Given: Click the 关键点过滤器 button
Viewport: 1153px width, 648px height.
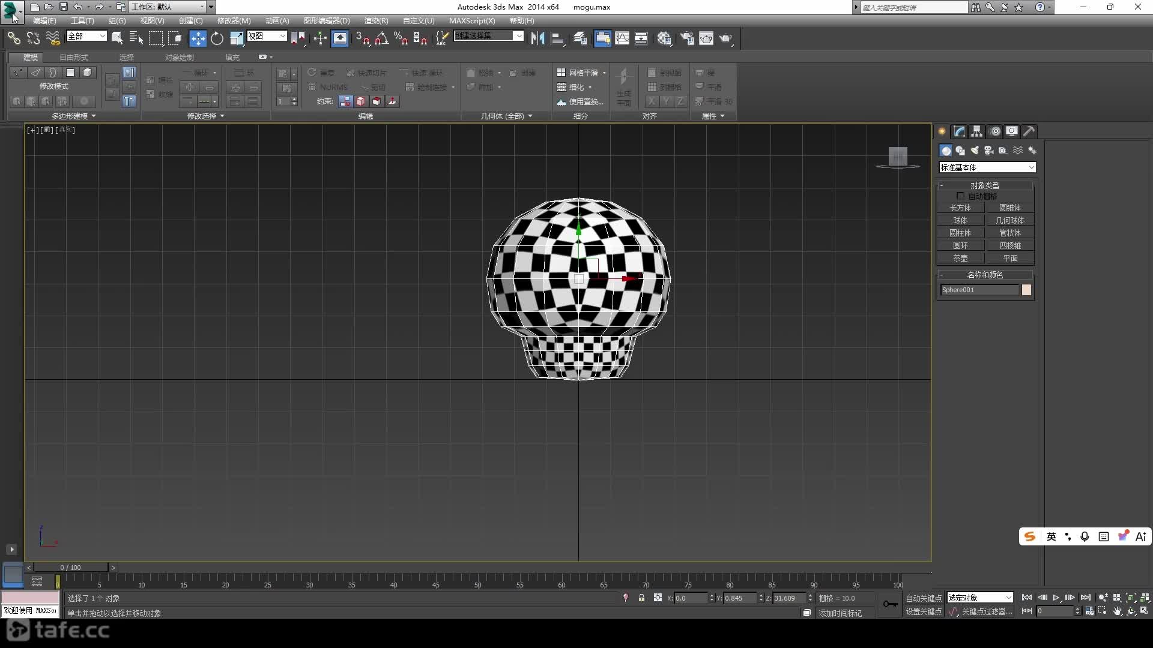Looking at the screenshot, I should 987,611.
